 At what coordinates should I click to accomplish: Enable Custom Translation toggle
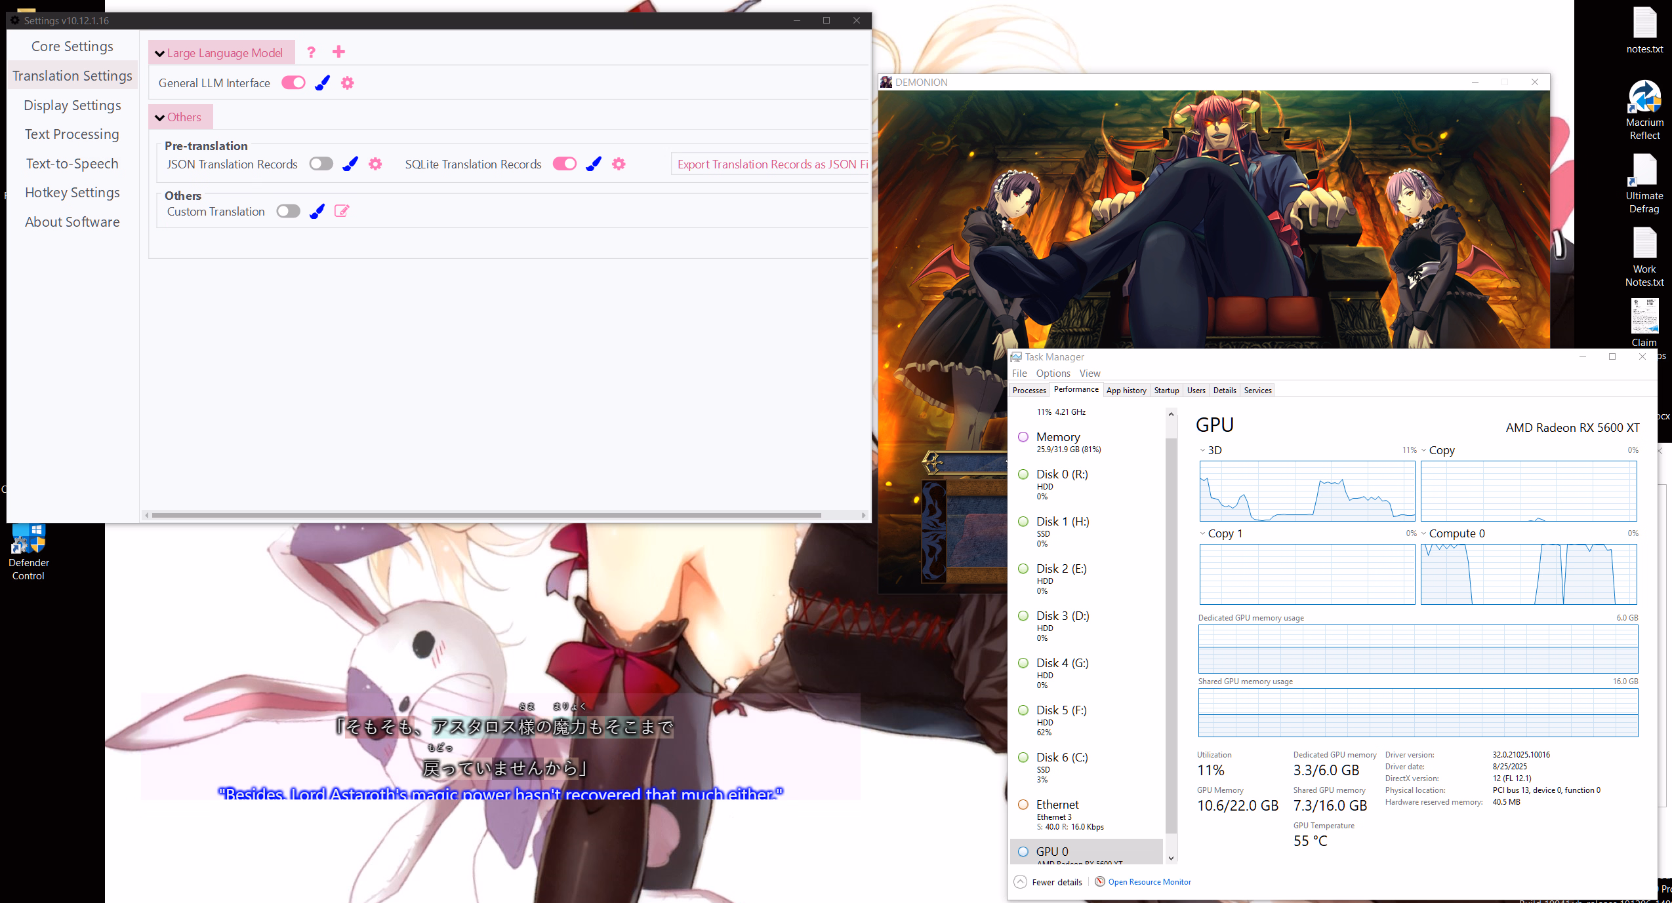pos(288,211)
